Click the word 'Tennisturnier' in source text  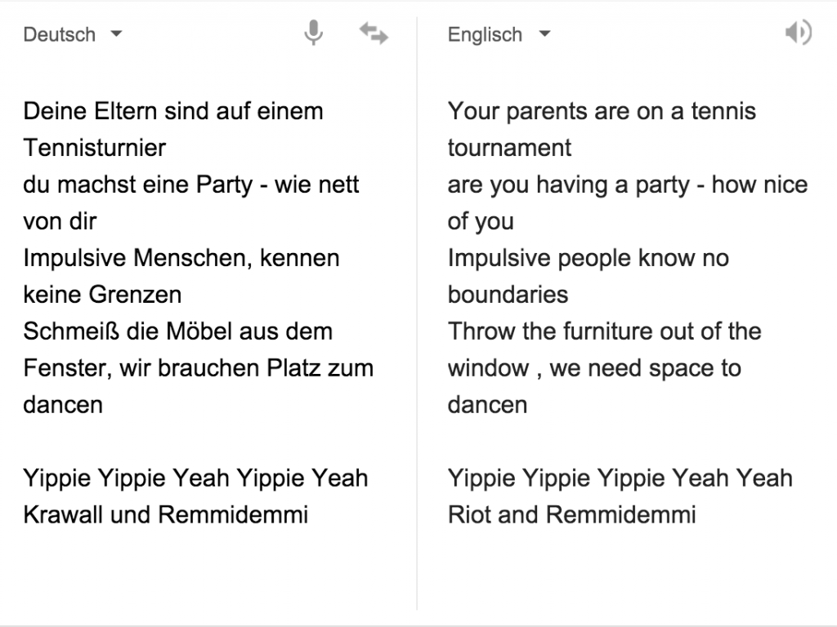[x=95, y=148]
